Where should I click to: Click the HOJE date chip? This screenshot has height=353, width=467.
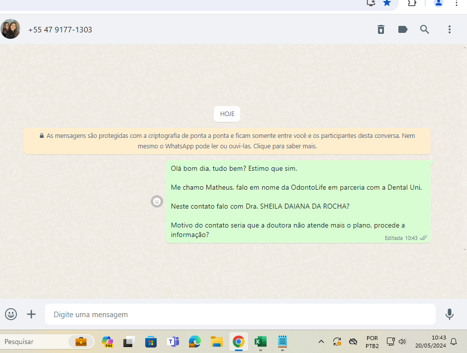coord(227,114)
